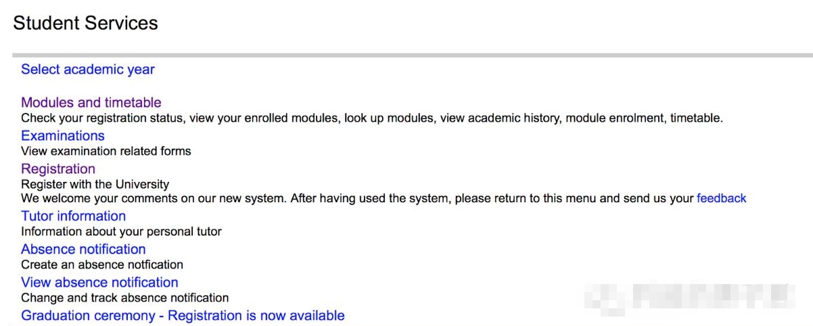Screen dimensions: 813x326
Task: Open Tutor information
Action: click(x=73, y=216)
